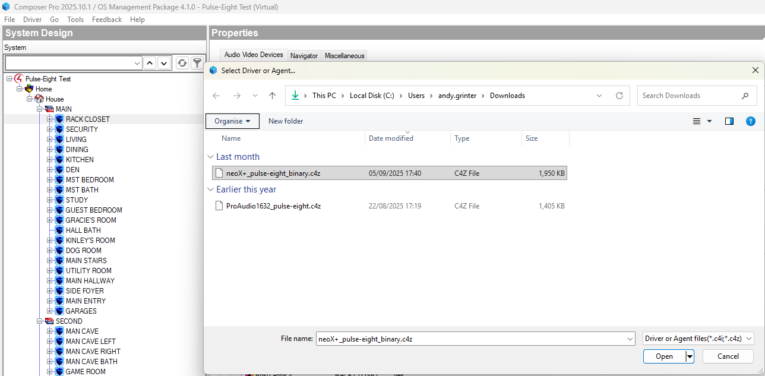The width and height of the screenshot is (765, 376).
Task: Open file type filter dropdown
Action: [x=698, y=339]
